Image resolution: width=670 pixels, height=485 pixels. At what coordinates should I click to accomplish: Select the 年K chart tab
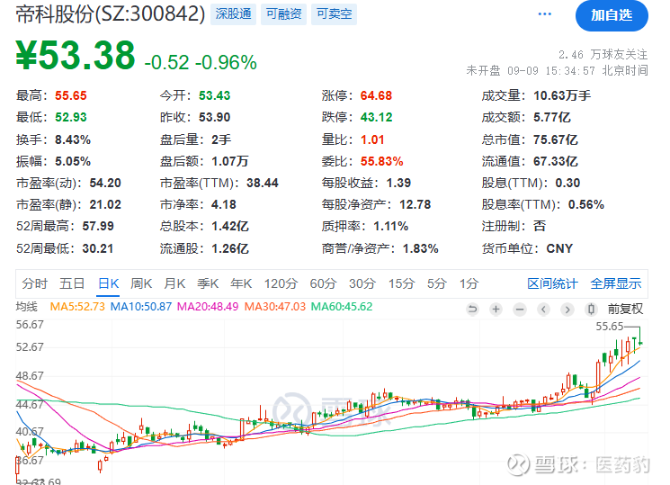coord(241,283)
